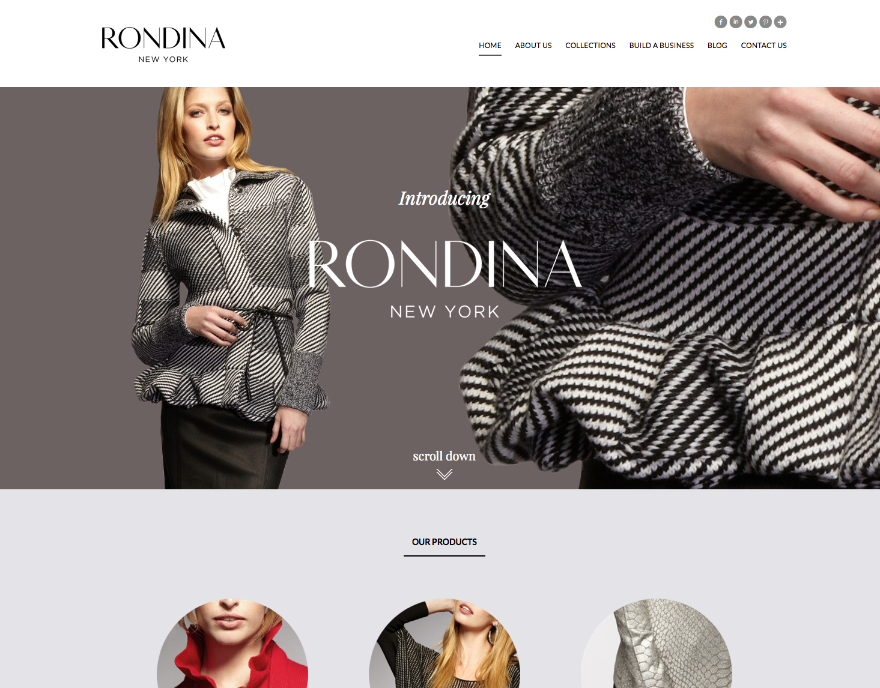Open the Twitter bird icon
Image resolution: width=880 pixels, height=688 pixels.
pyautogui.click(x=751, y=22)
